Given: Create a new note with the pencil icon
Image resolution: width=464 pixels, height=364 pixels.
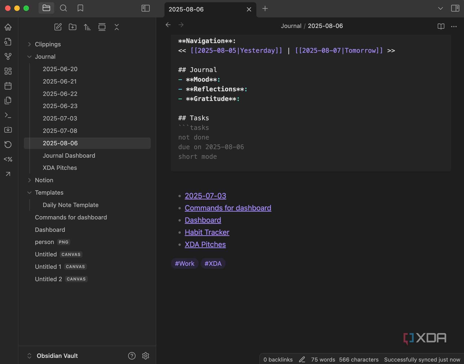Looking at the screenshot, I should click(x=58, y=27).
